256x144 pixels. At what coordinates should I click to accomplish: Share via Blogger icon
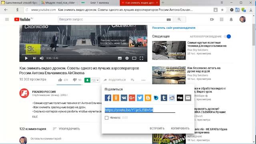coord(148,98)
